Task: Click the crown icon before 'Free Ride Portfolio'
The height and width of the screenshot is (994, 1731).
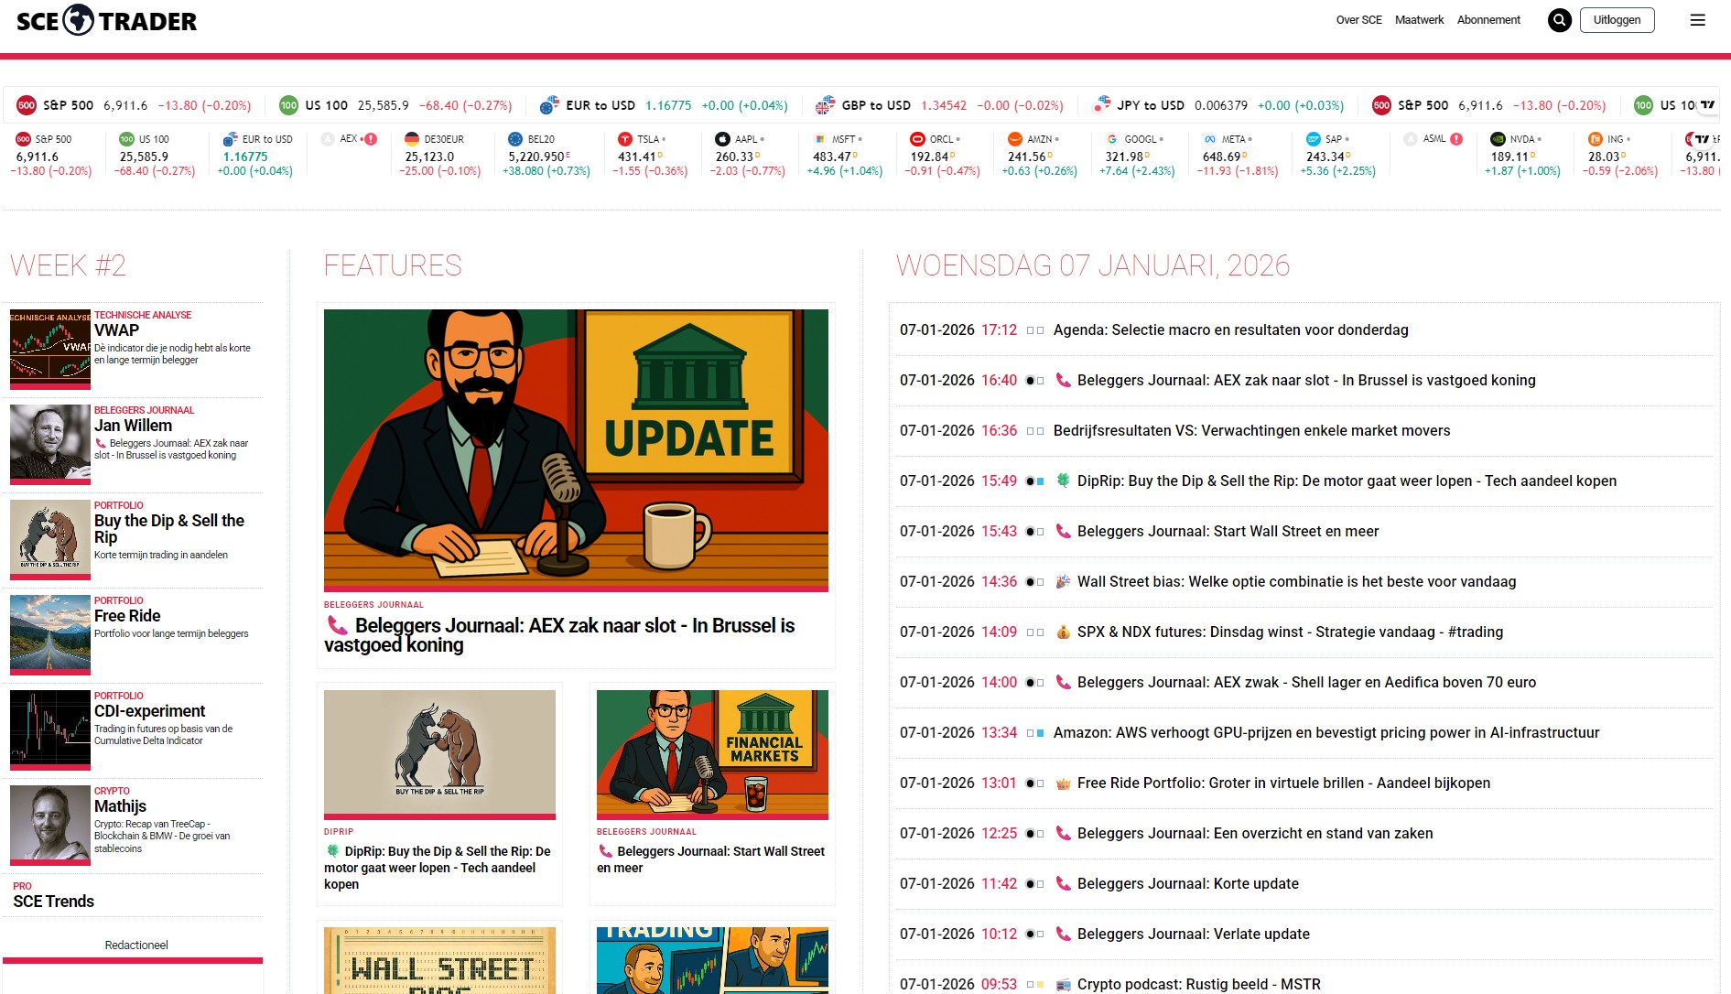Action: click(1063, 783)
